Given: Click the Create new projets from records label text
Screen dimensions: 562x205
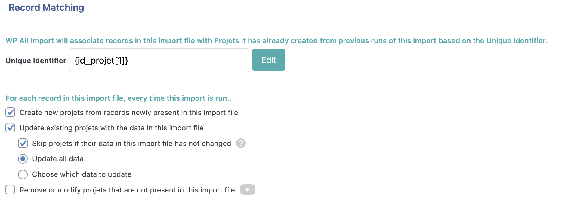Looking at the screenshot, I should point(129,113).
